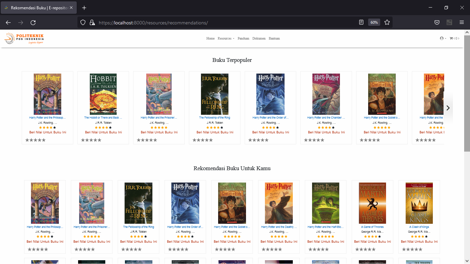This screenshot has width=470, height=264.
Task: Reload the current page
Action: (33, 22)
